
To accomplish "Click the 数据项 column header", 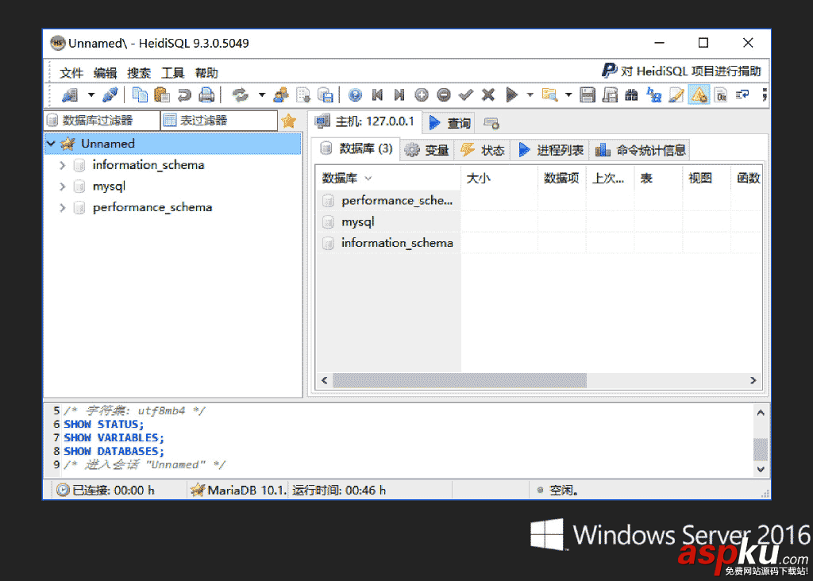I will [x=561, y=179].
